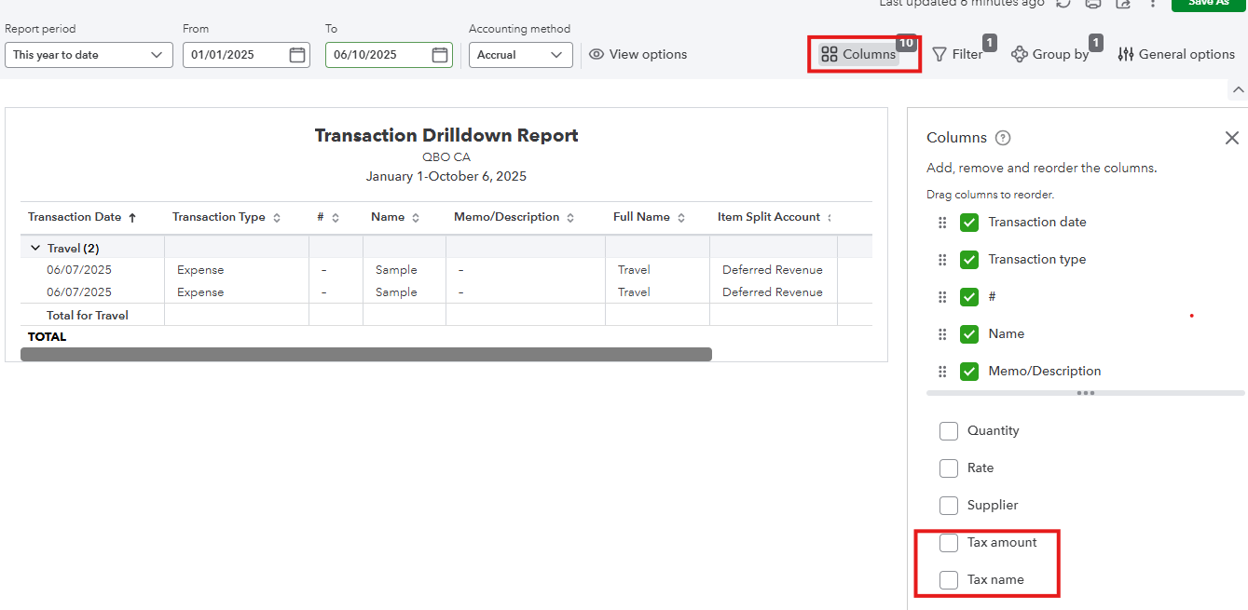The height and width of the screenshot is (610, 1248).
Task: Close the Columns panel
Action: click(1232, 138)
